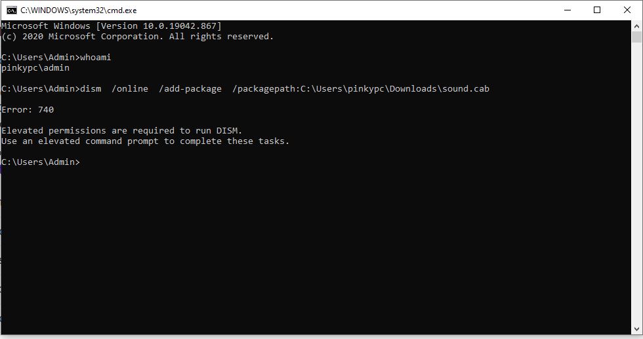Click the /add-package argument text
643x339 pixels.
tap(190, 89)
